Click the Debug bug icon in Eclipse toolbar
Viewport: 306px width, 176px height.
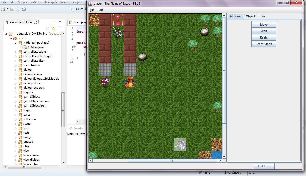tap(77, 9)
